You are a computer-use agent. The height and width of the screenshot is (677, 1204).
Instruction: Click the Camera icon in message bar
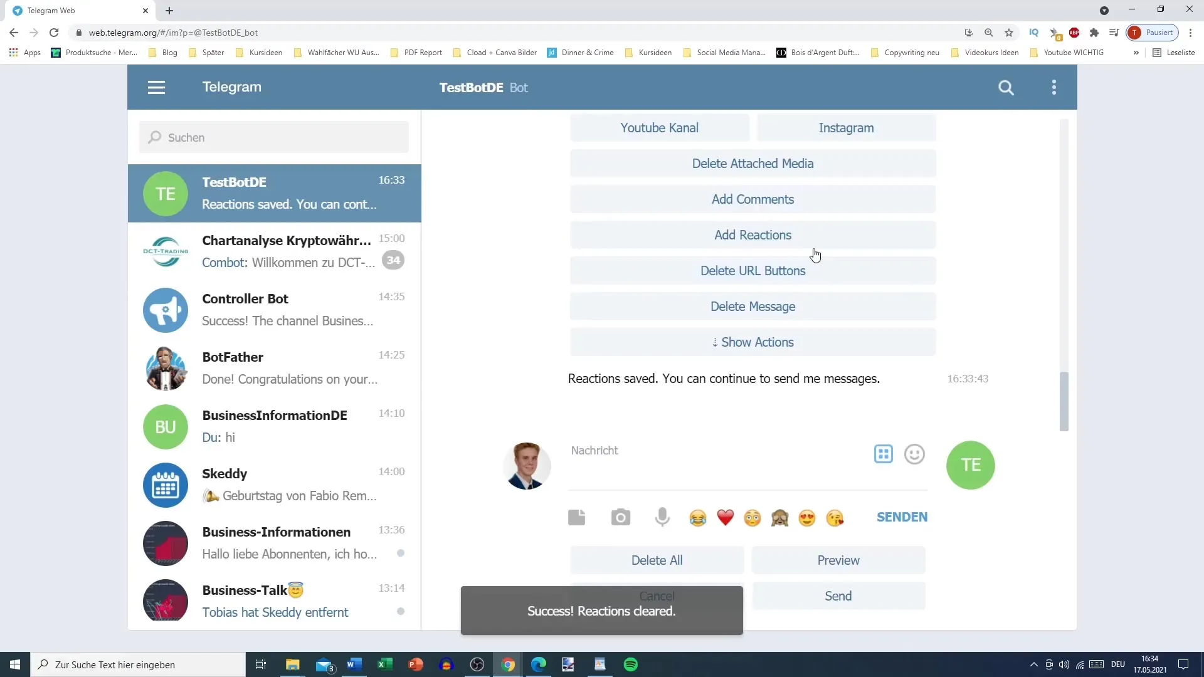pyautogui.click(x=620, y=517)
